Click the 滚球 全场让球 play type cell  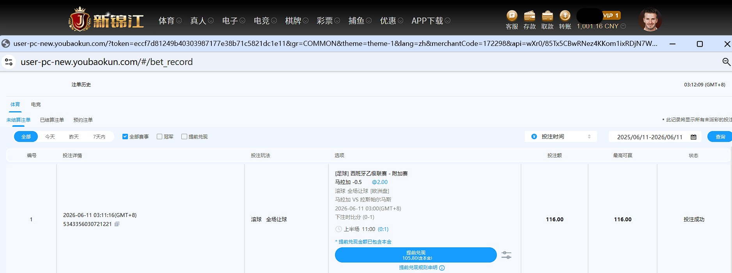pos(269,219)
